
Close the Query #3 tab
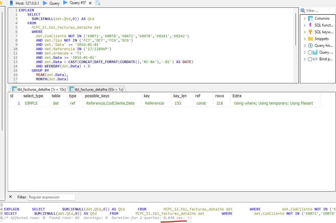pyautogui.click(x=90, y=3)
